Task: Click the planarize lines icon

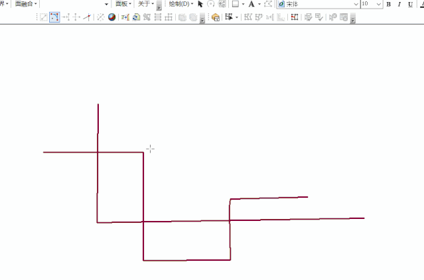Action: pyautogui.click(x=169, y=17)
